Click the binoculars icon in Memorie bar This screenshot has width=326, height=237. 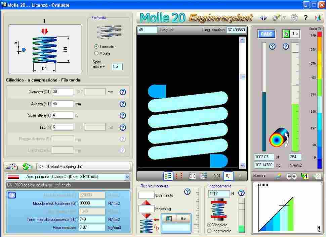[x=291, y=176]
